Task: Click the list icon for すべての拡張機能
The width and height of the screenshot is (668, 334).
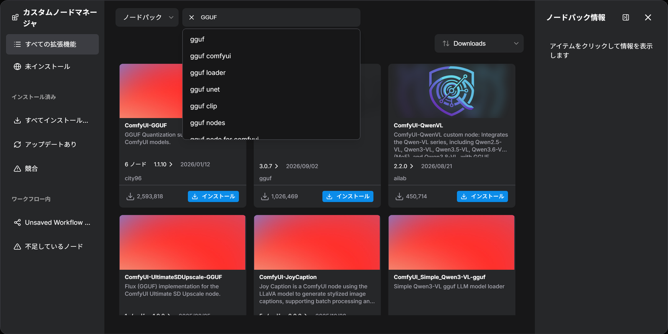Action: (x=17, y=44)
